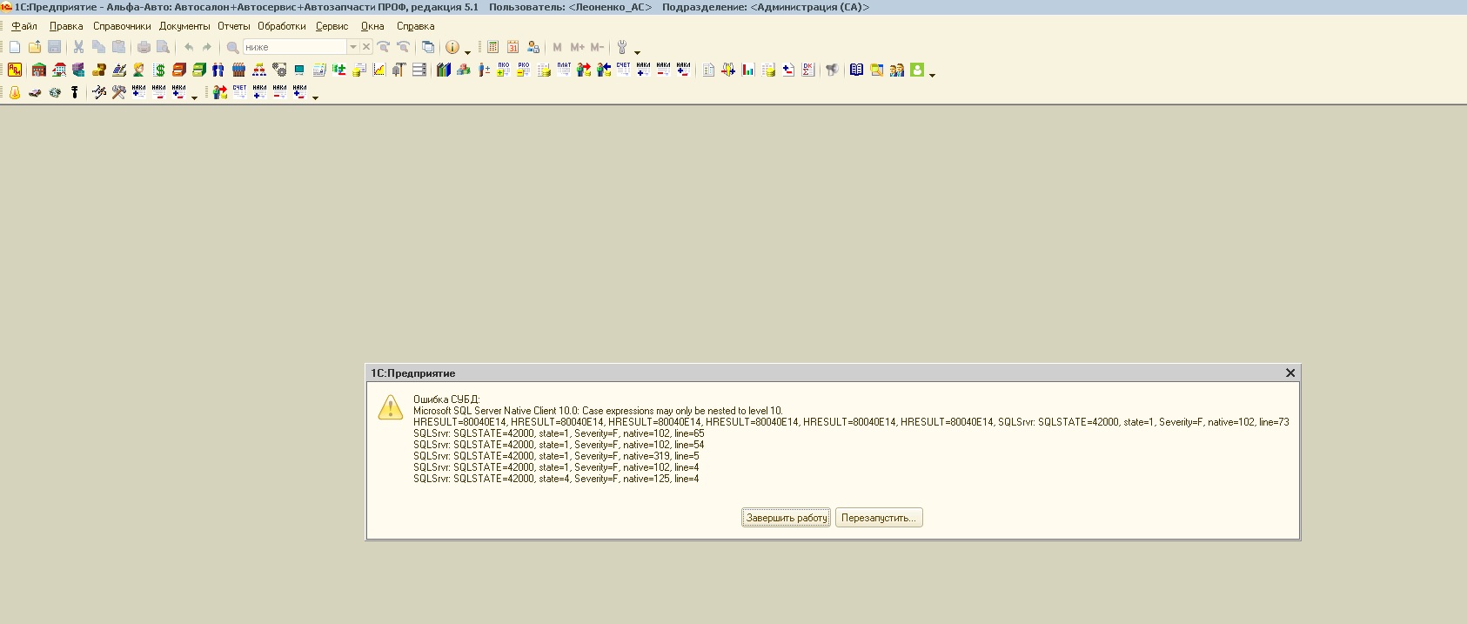The width and height of the screenshot is (1467, 624).
Task: Click the error line ending line=65
Action: pyautogui.click(x=559, y=433)
